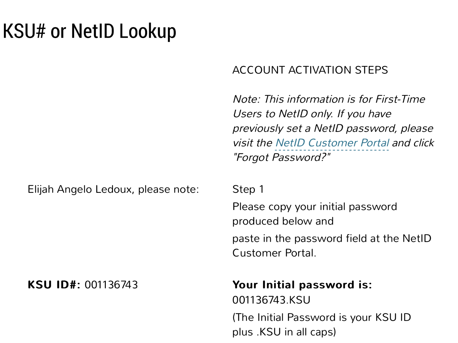
Task: Click plain "Customer Portal." text ending Step 1
Action: pos(274,253)
